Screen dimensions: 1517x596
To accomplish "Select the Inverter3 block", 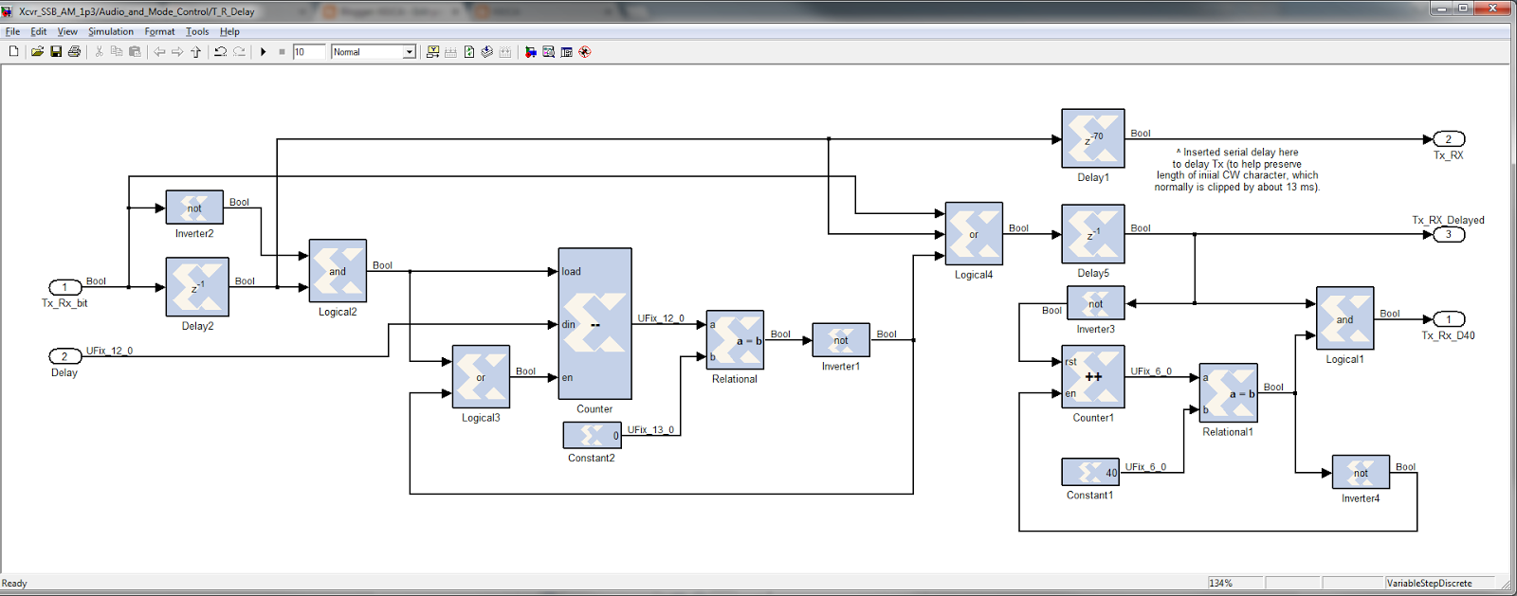I will coord(1096,303).
